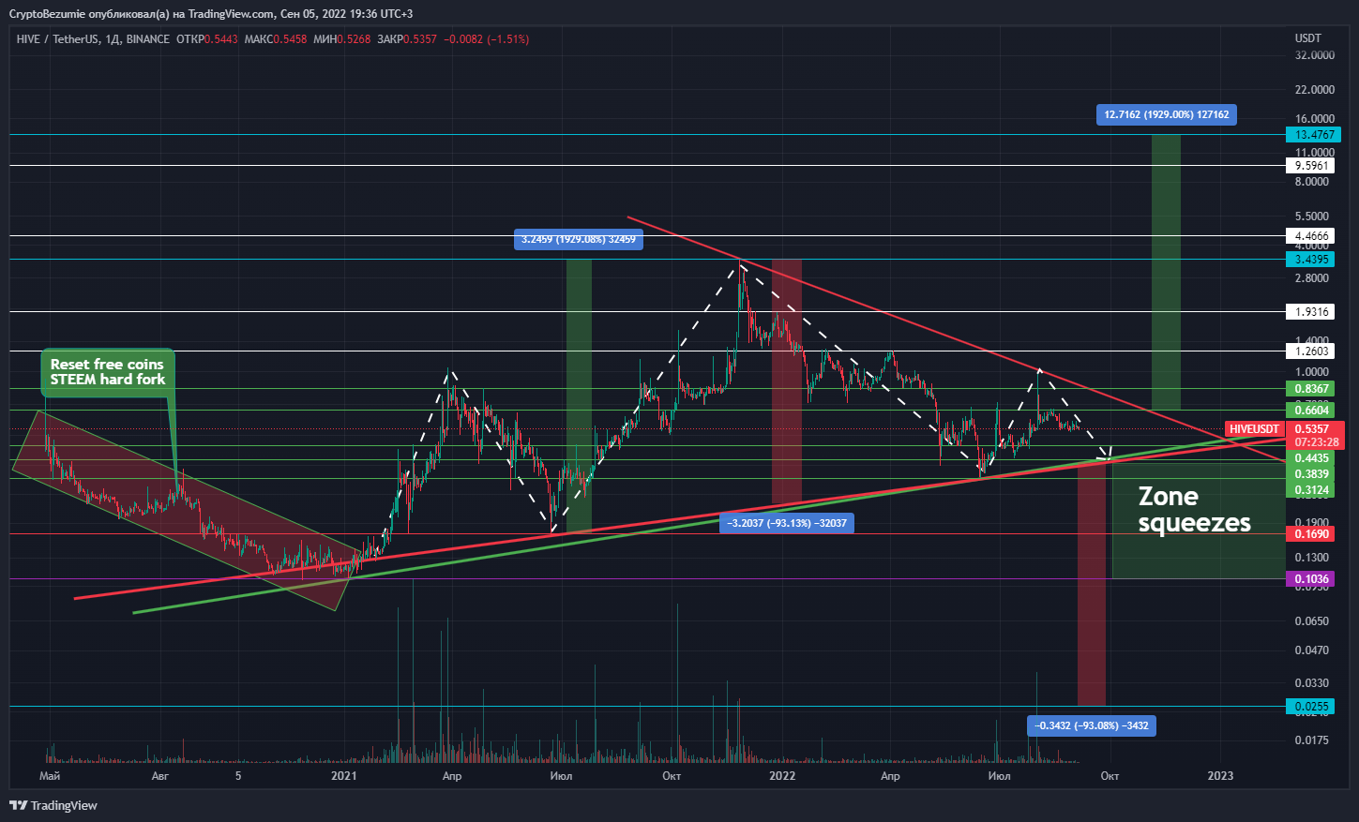Click the 12.7162 (1929.00%) measurement label
This screenshot has width=1359, height=822.
(1166, 115)
